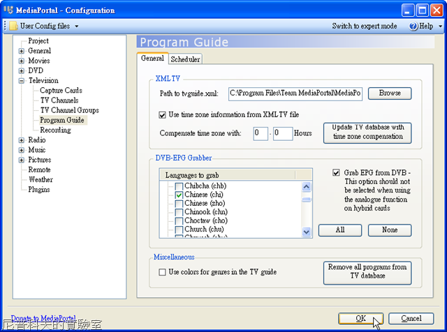Expand the Music tree node

click(x=22, y=150)
